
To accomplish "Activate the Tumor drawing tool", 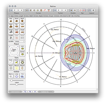I will click(x=11, y=32).
